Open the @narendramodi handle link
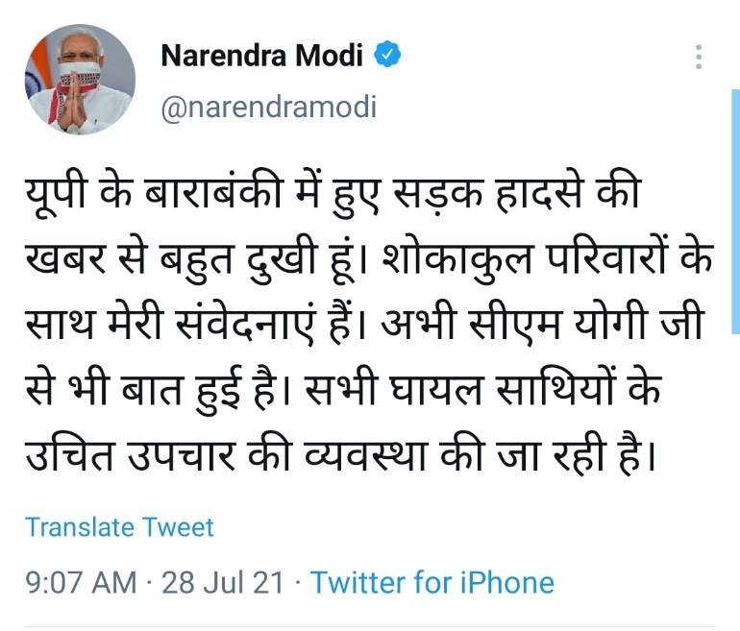This screenshot has height=631, width=740. coord(267,107)
